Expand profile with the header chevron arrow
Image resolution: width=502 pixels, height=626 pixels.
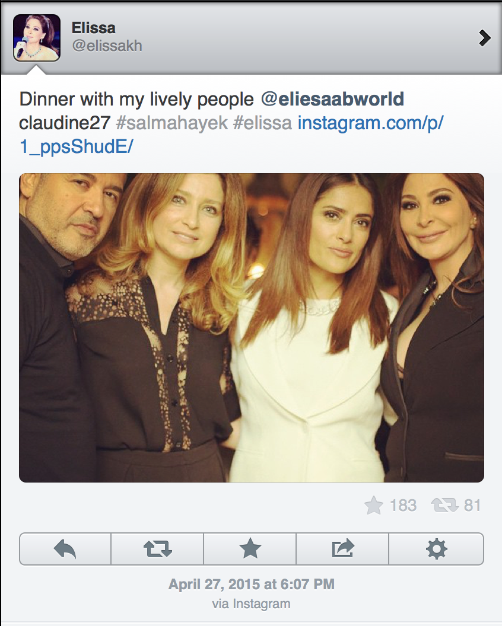pos(484,39)
